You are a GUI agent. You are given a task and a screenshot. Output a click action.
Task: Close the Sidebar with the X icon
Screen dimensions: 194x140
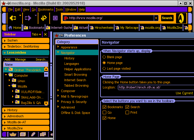click(45, 34)
